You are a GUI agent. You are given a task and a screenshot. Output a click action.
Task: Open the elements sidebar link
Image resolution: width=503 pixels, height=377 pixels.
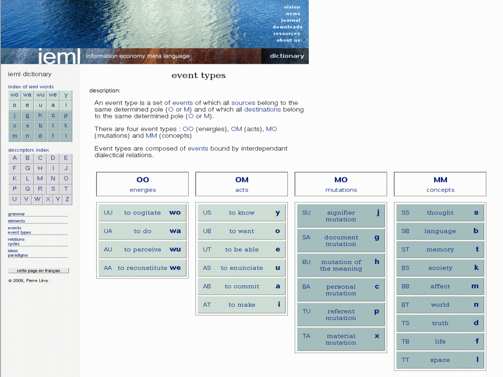point(16,221)
